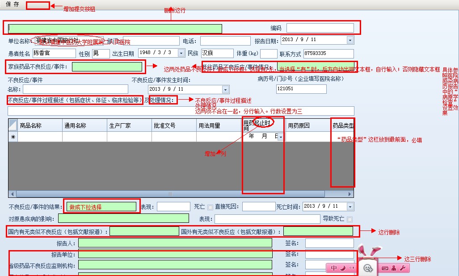Screen dimensions: 459x276
Task: Click the 民族 field showing 汉族
Action: pos(217,53)
